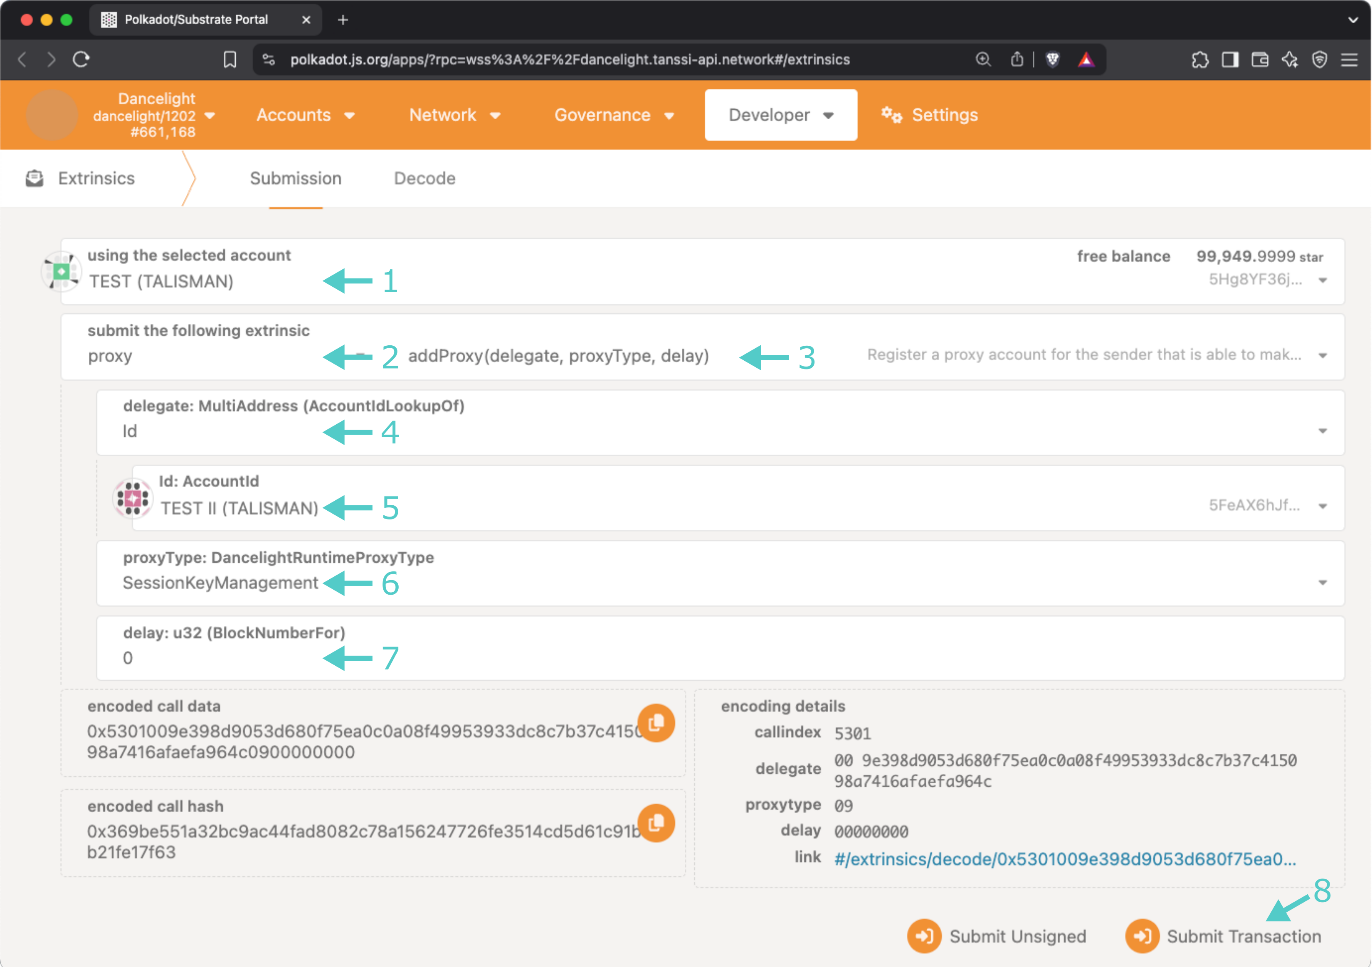This screenshot has width=1372, height=967.
Task: Open the Brave Wallet icon
Action: pyautogui.click(x=1260, y=59)
